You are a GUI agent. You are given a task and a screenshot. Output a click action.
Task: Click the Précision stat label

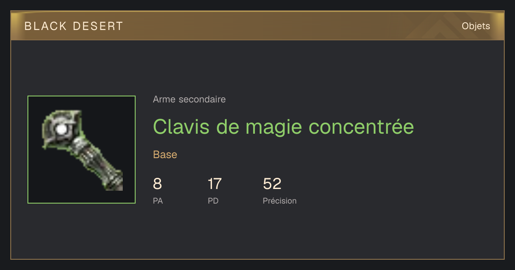click(279, 201)
